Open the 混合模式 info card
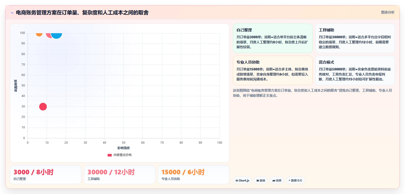The height and width of the screenshot is (194, 405). (355, 70)
